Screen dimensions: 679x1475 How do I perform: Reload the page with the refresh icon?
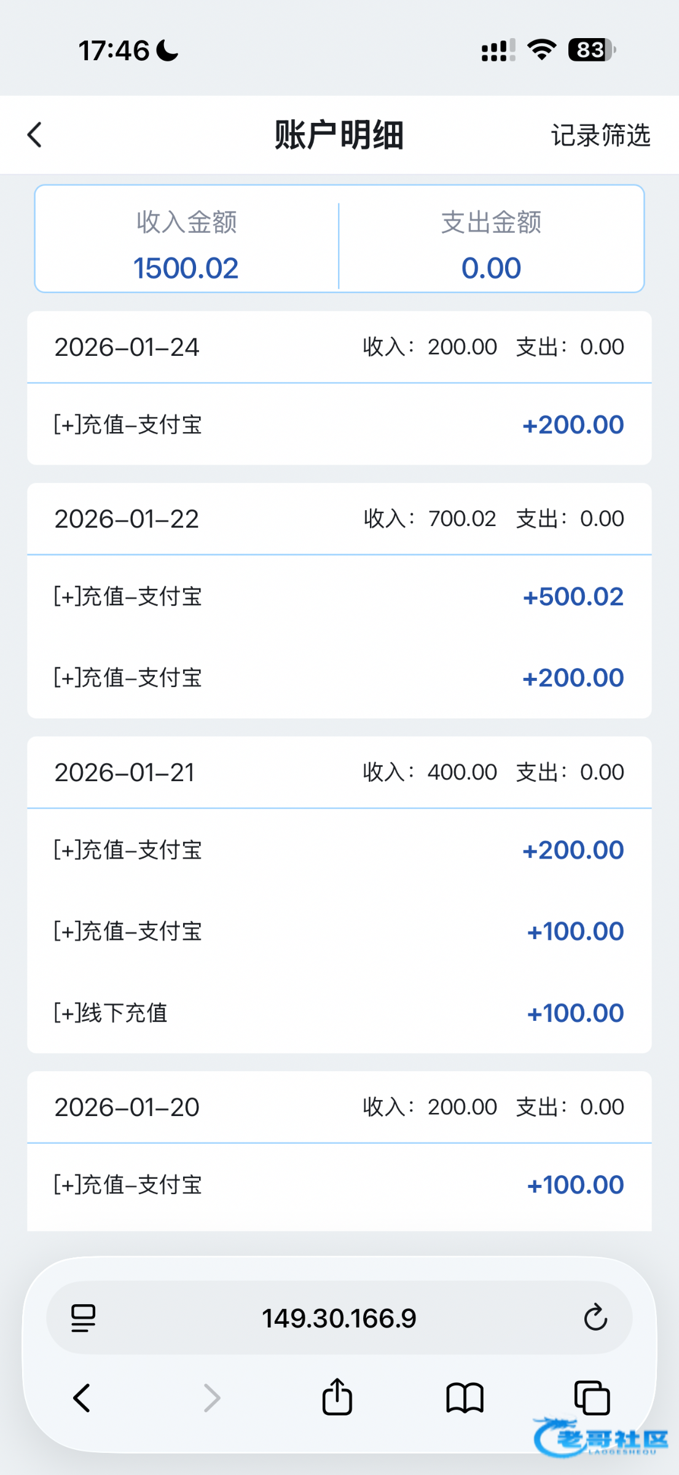[595, 1318]
